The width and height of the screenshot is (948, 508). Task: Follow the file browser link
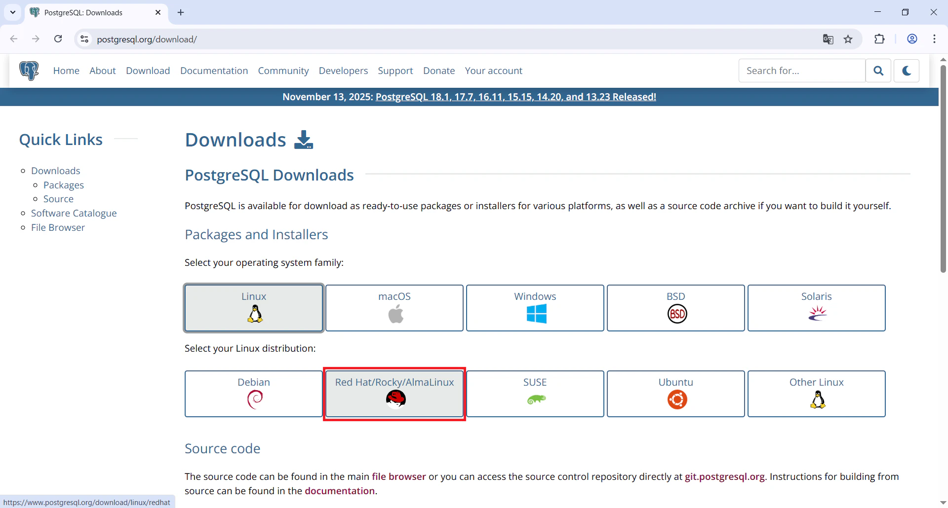(x=399, y=476)
